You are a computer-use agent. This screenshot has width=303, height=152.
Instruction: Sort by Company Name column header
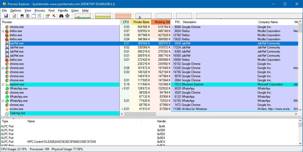point(275,22)
